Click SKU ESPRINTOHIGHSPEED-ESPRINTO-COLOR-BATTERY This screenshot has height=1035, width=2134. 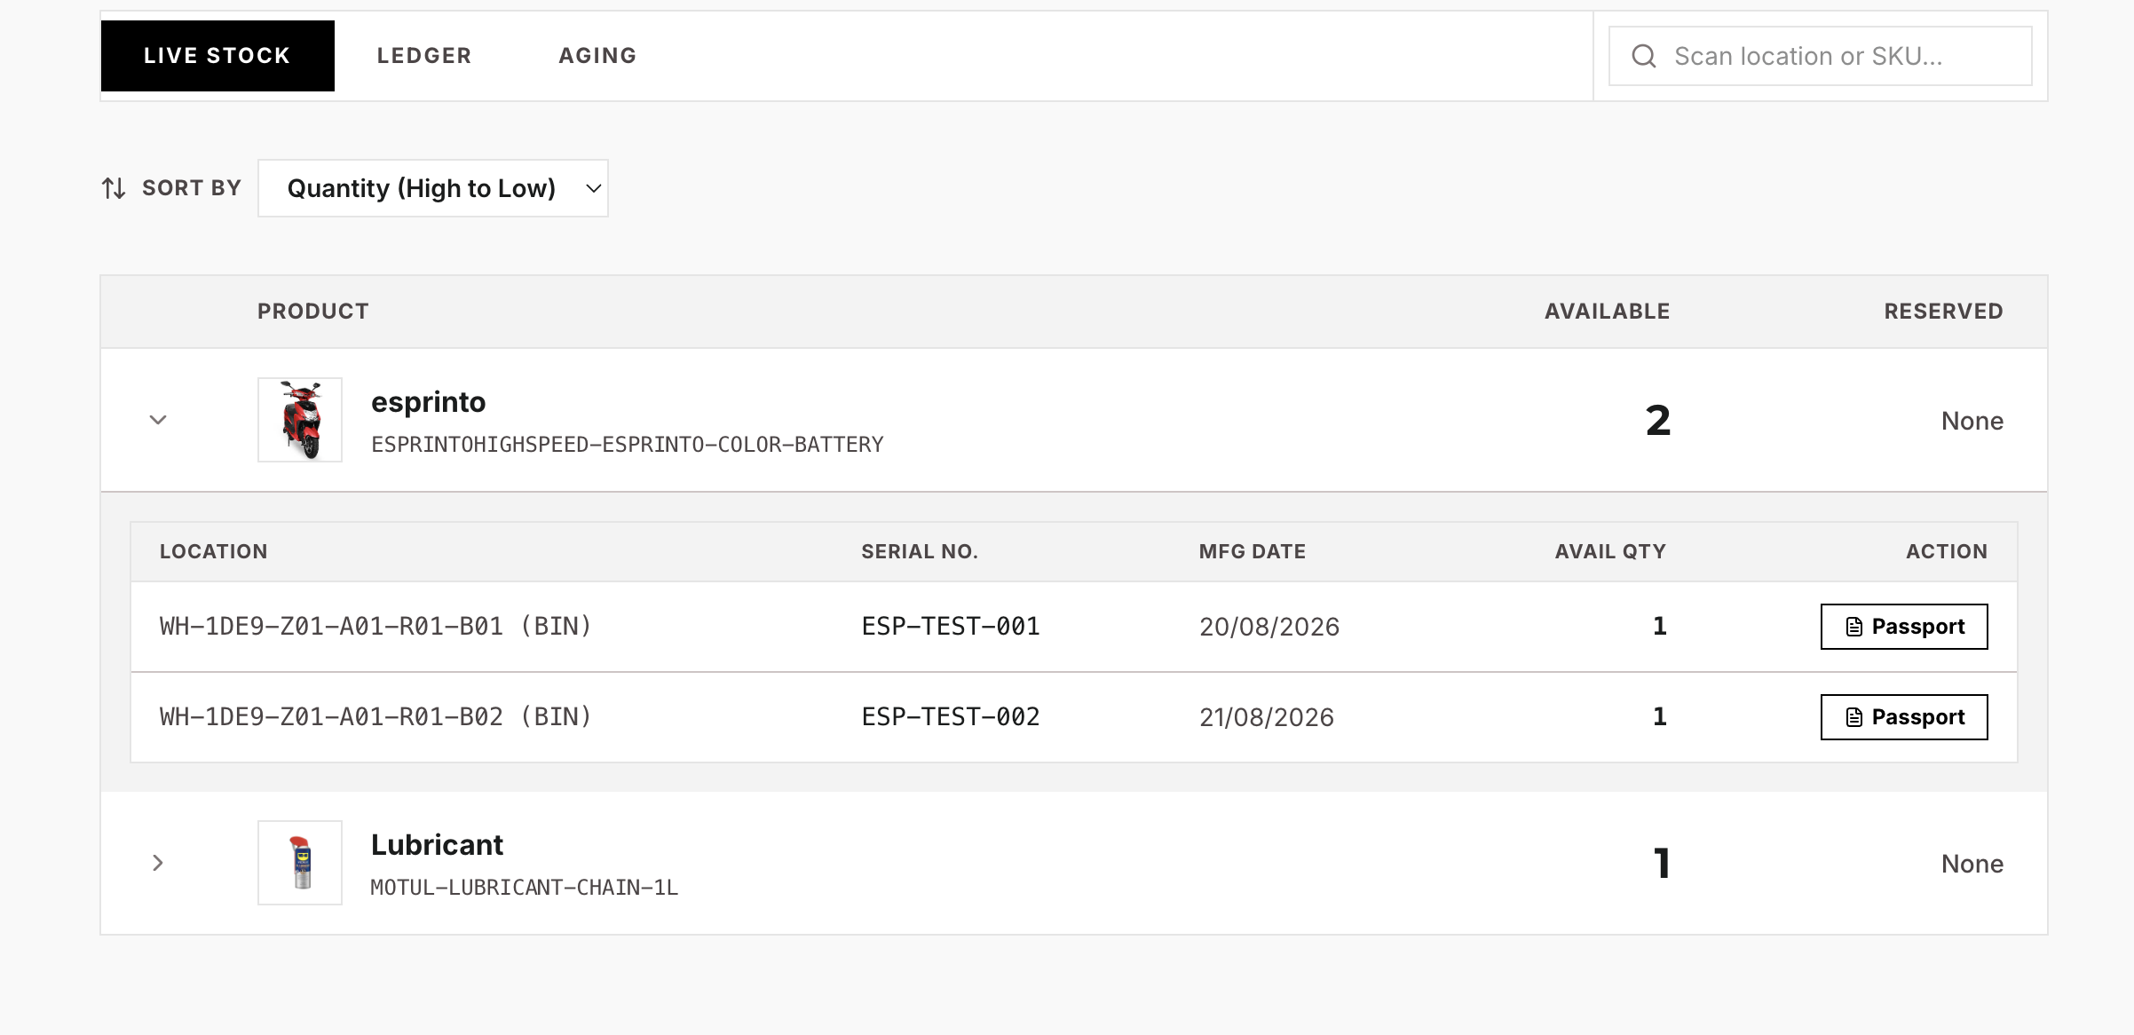pyautogui.click(x=627, y=445)
